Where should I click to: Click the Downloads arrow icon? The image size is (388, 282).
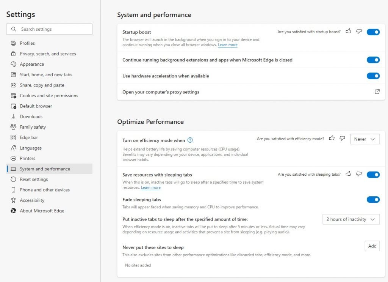click(13, 117)
